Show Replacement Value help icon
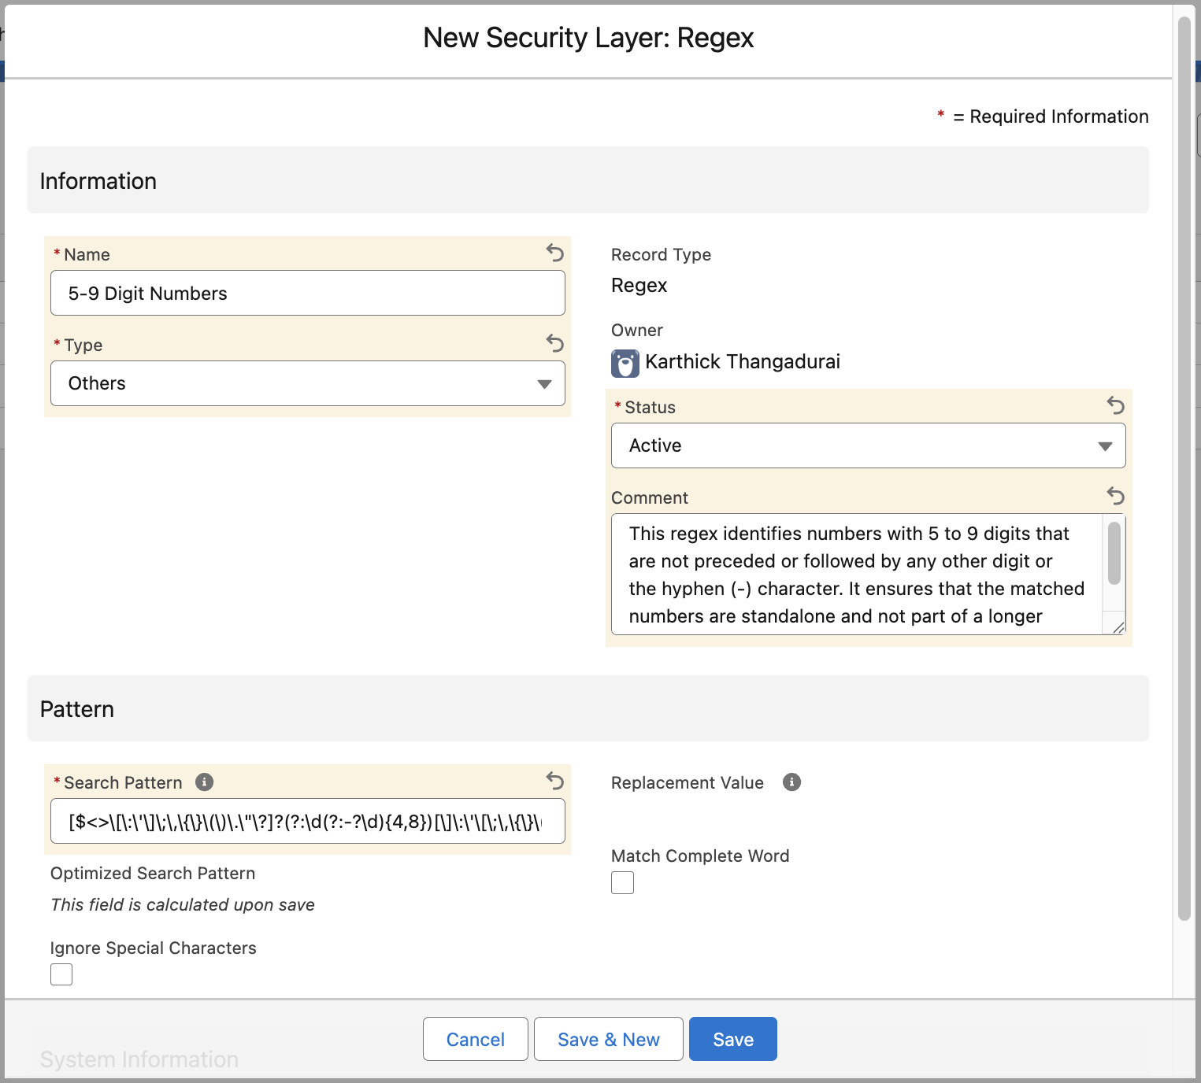 pyautogui.click(x=791, y=782)
